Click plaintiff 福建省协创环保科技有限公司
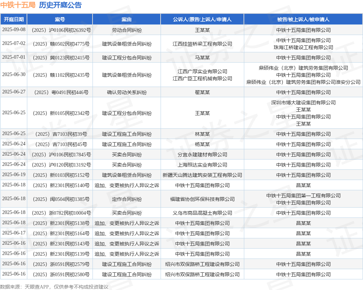 (x=202, y=199)
